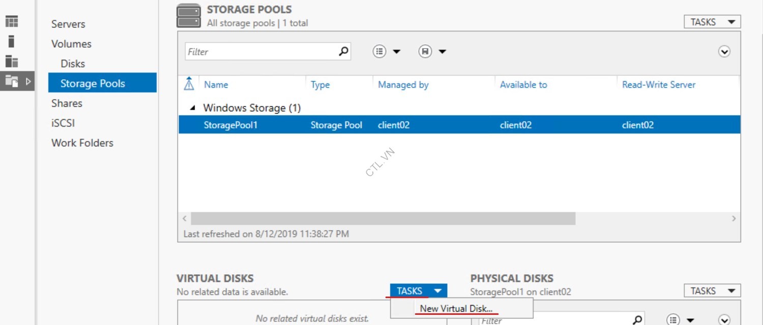This screenshot has height=325, width=763.
Task: Click the Storage Pools header icon
Action: click(188, 15)
